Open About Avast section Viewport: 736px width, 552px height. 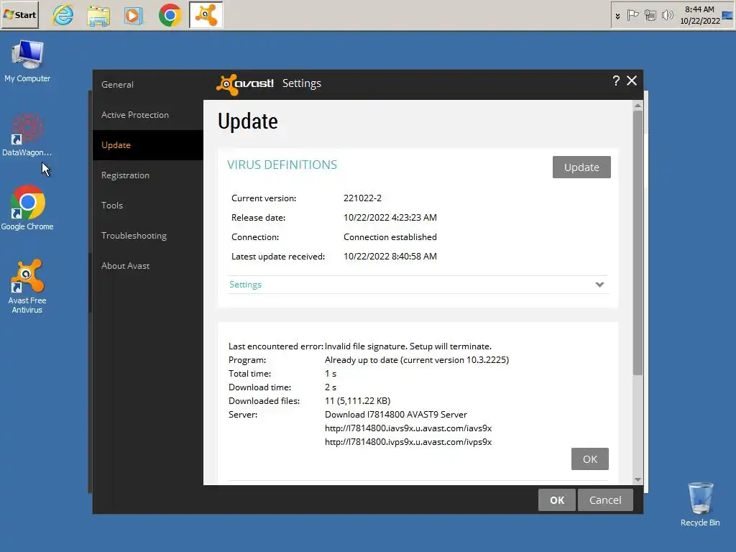click(x=148, y=266)
